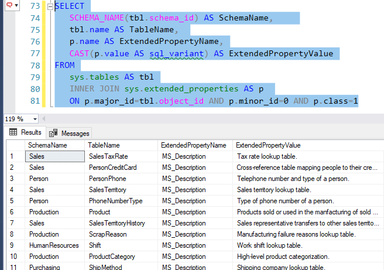
Task: Select the ExtendedPropertyName column header
Action: [x=195, y=145]
